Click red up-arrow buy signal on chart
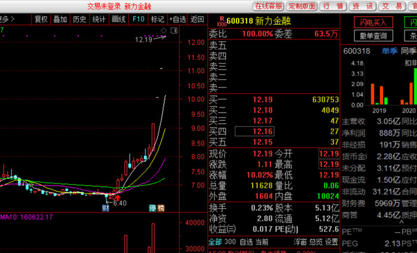 117,198
